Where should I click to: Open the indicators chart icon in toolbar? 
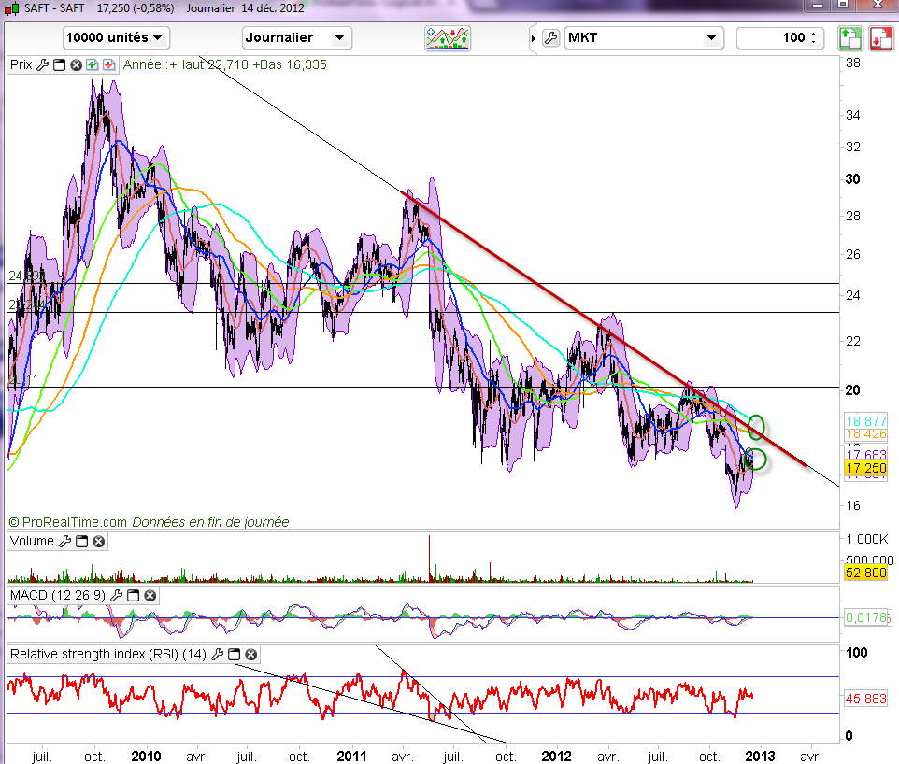pos(448,38)
